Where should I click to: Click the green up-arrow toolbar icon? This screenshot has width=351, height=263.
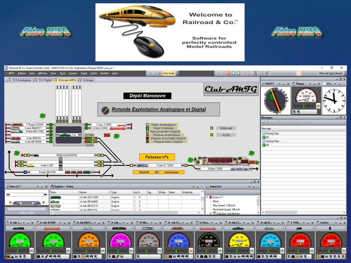click(238, 73)
